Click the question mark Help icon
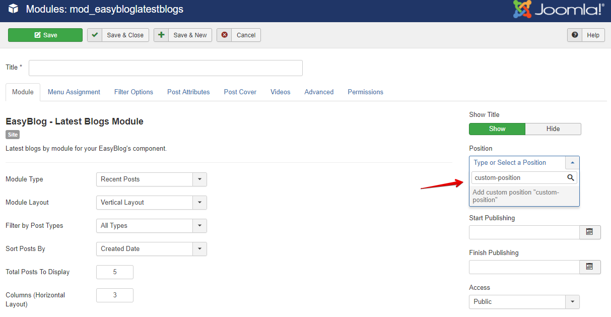This screenshot has height=317, width=611. (x=575, y=35)
